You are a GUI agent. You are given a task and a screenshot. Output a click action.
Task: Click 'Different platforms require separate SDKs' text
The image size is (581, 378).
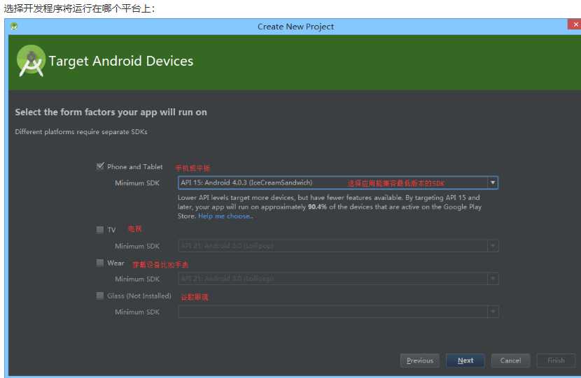tap(81, 131)
